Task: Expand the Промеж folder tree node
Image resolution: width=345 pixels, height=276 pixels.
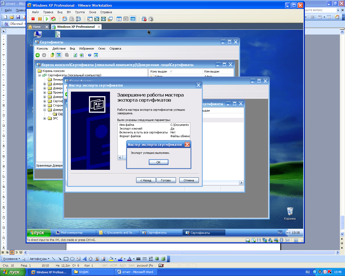Action: point(45,92)
